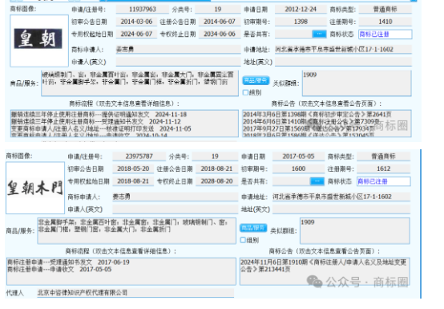Select registration announcement date 2018-08-21
The height and width of the screenshot is (309, 444).
click(216, 169)
